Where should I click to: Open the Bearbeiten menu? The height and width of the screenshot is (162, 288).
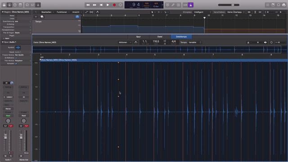(47, 12)
